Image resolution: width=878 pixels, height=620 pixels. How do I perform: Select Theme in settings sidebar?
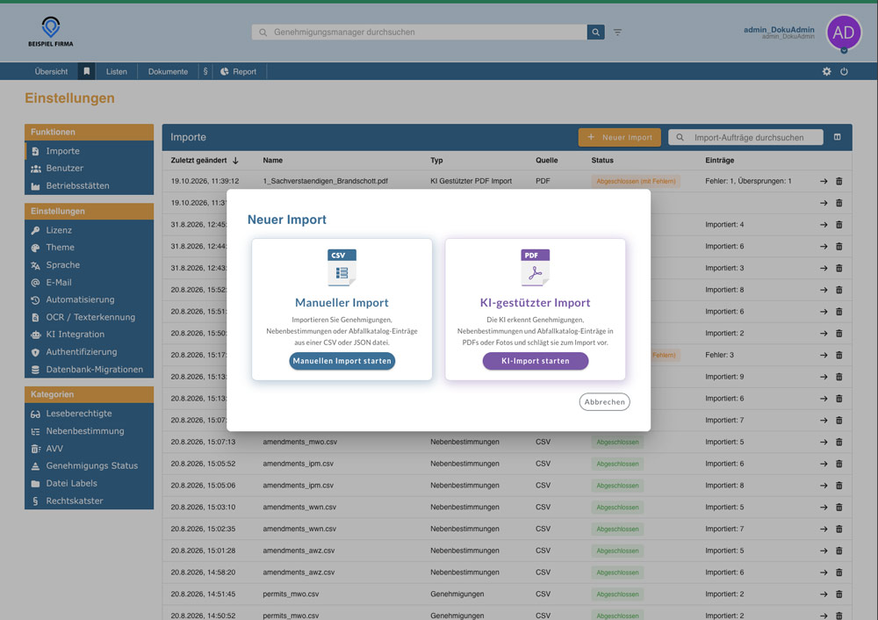click(x=60, y=248)
